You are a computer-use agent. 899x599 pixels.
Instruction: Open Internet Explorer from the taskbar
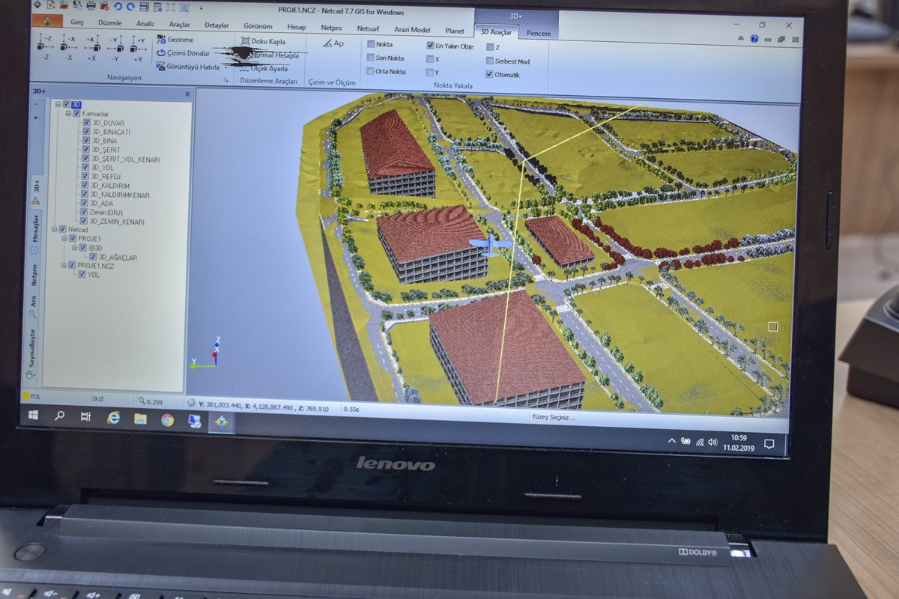113,418
